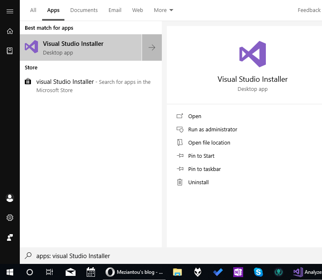
Task: Open the Settings gear in sidebar
Action: click(10, 218)
